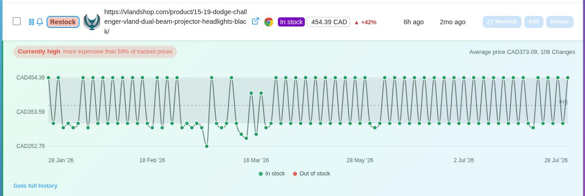585x196 pixels.
Task: Click the last data point on the chart
Action: click(x=568, y=78)
